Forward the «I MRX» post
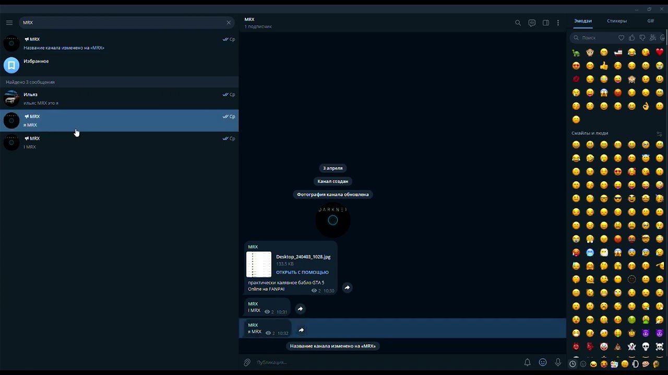The image size is (668, 375). [x=300, y=309]
